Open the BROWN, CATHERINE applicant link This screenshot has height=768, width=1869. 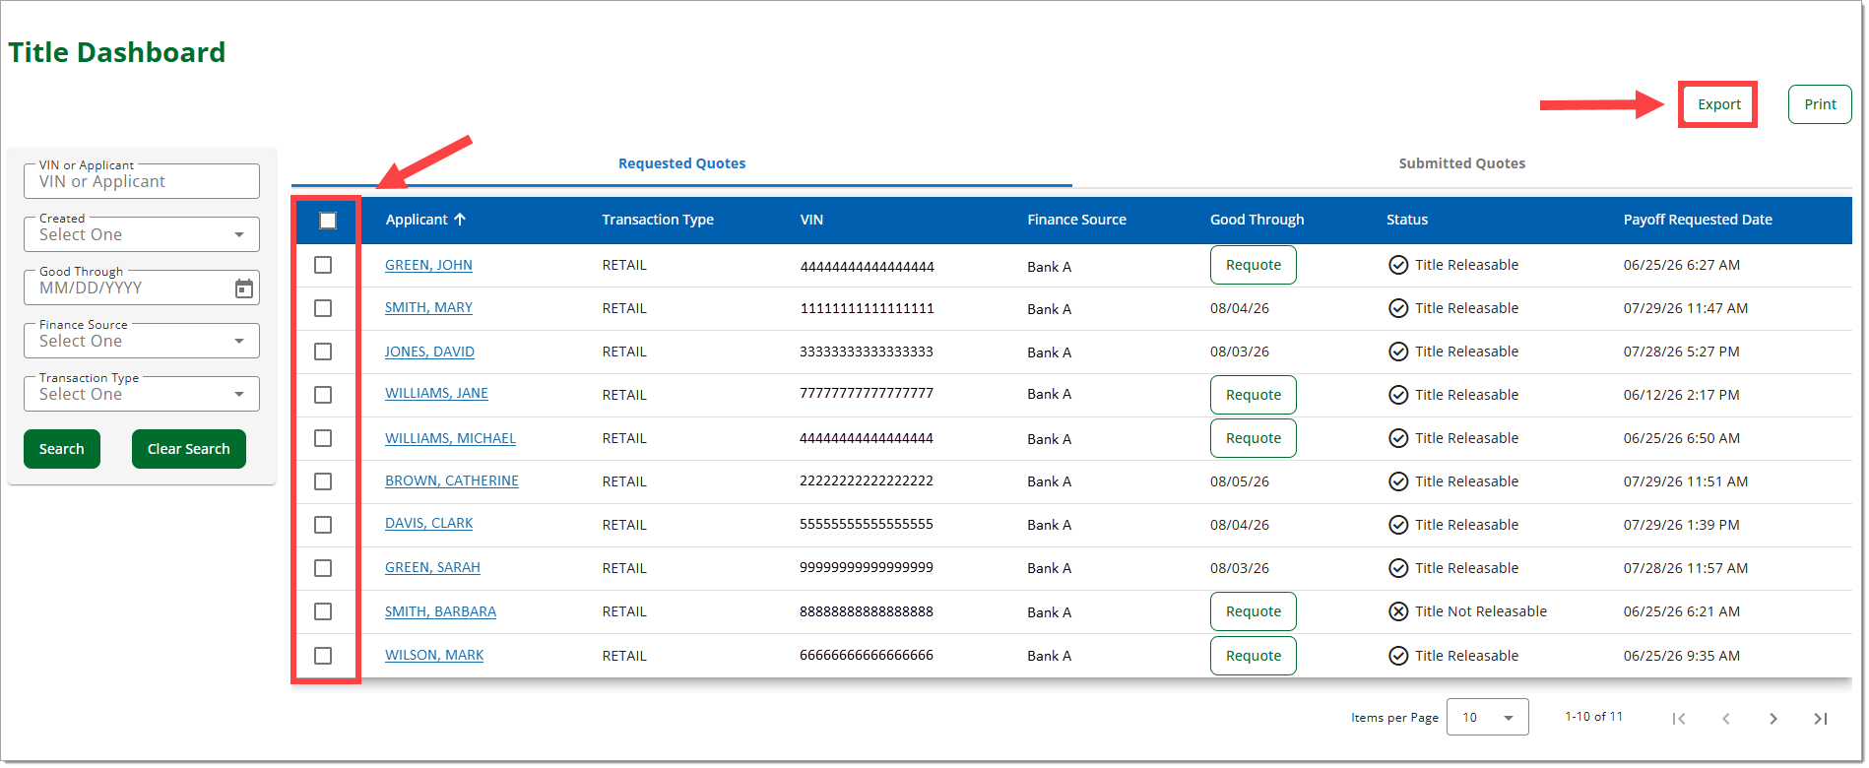click(x=451, y=480)
